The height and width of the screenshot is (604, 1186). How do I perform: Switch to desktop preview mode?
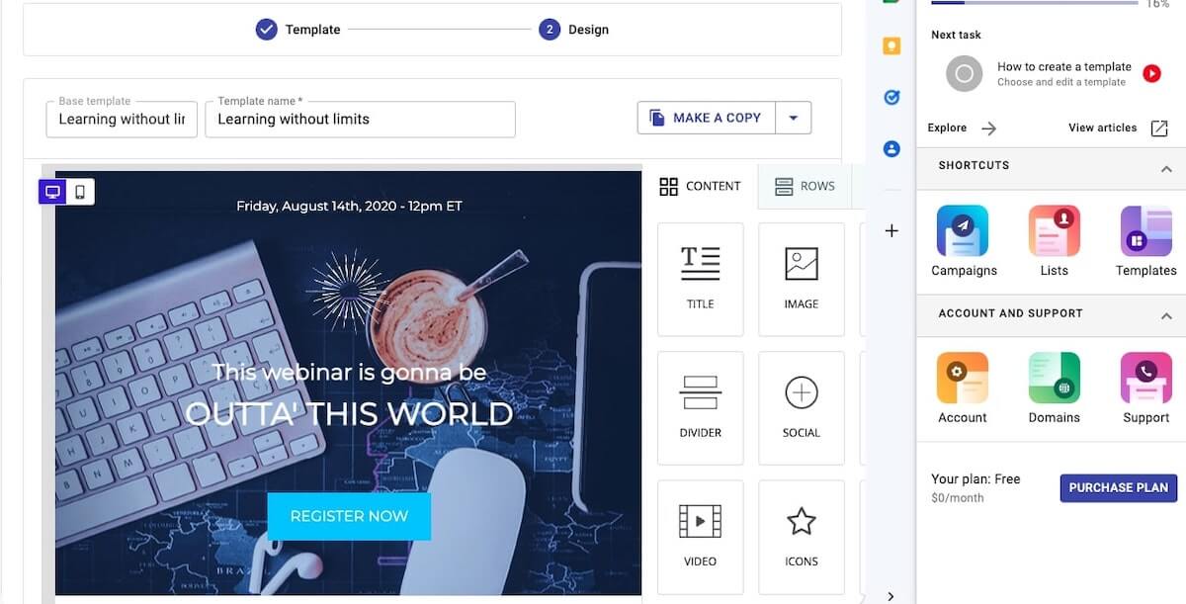53,192
